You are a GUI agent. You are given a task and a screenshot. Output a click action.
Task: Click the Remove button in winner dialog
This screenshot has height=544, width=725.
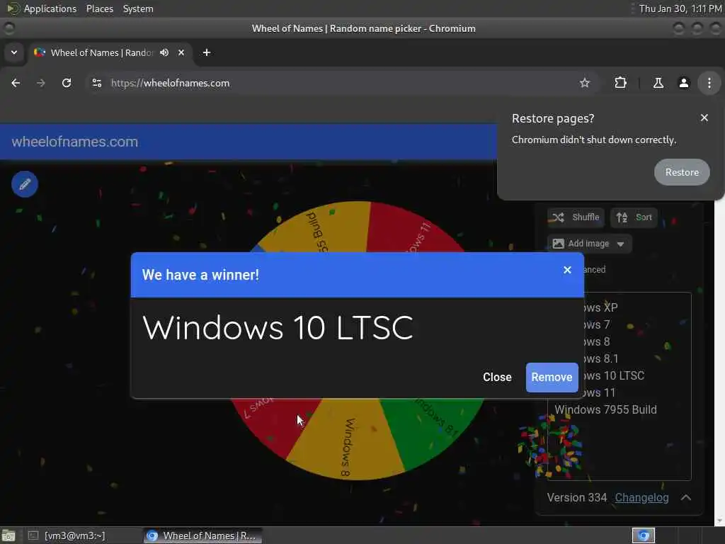pyautogui.click(x=552, y=377)
